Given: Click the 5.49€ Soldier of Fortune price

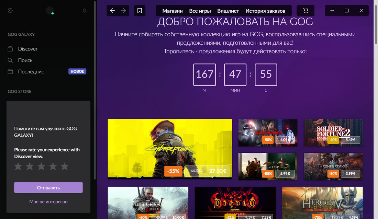Looking at the screenshot, I should point(350,140).
